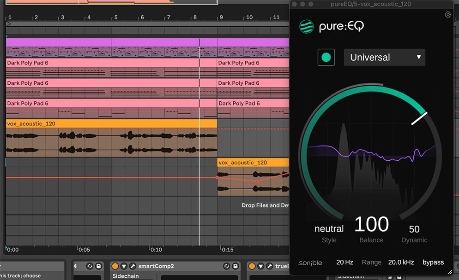Click smartComp2 hot-swap preset icon

point(227,266)
